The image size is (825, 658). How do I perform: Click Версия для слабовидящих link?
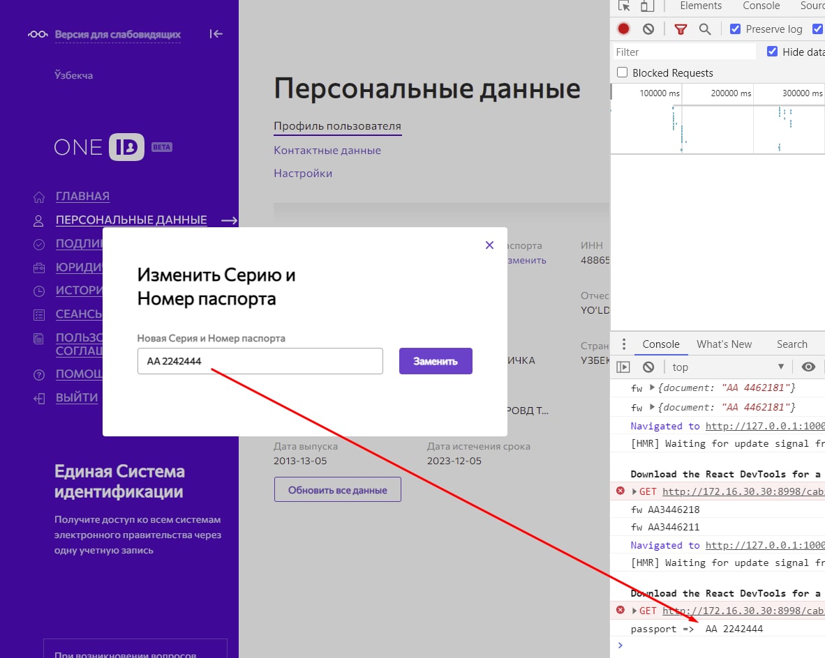tap(118, 35)
